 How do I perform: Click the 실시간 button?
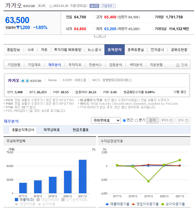[x=94, y=6]
